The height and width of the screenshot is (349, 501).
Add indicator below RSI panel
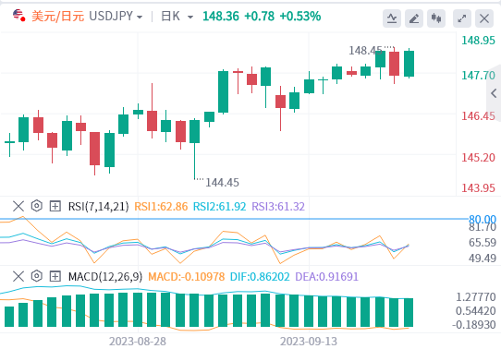coord(55,206)
